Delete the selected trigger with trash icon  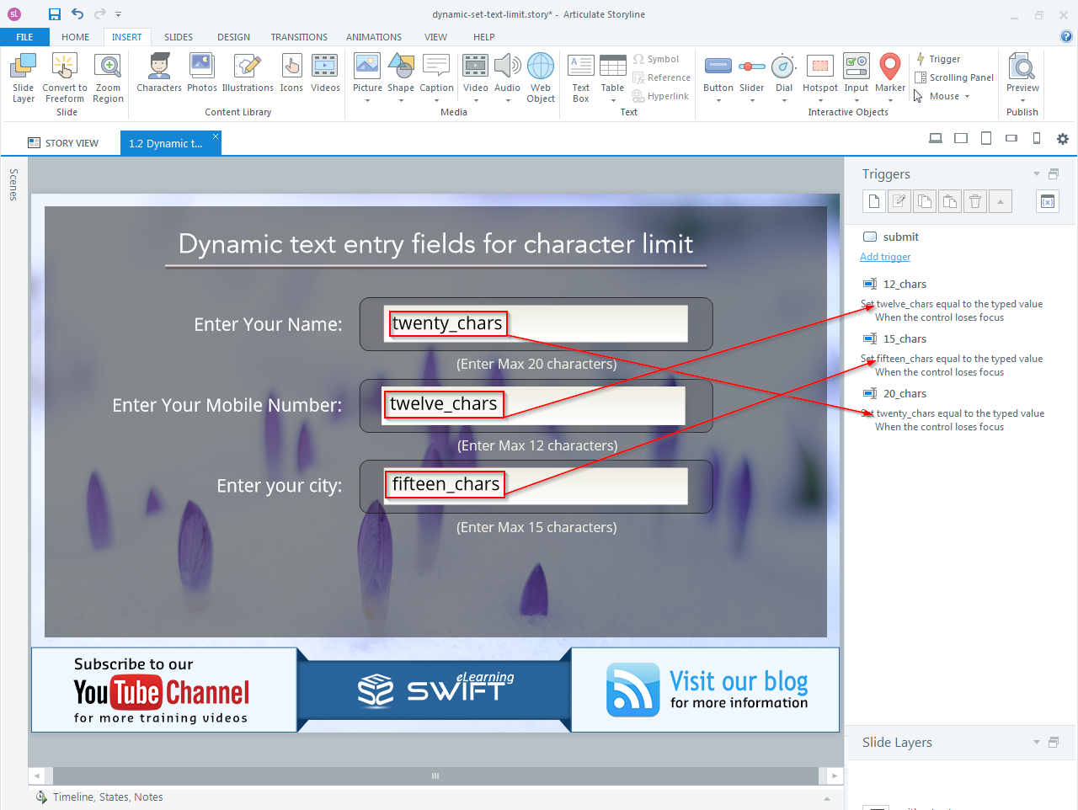[x=975, y=201]
